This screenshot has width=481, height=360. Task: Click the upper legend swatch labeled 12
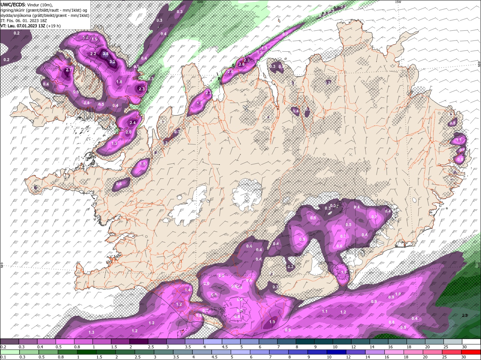[360, 342]
